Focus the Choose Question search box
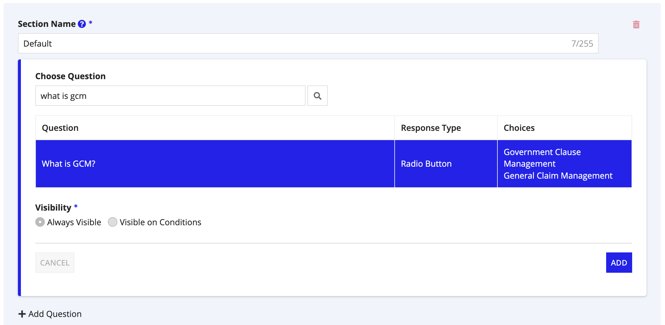The width and height of the screenshot is (665, 325). pyautogui.click(x=170, y=96)
